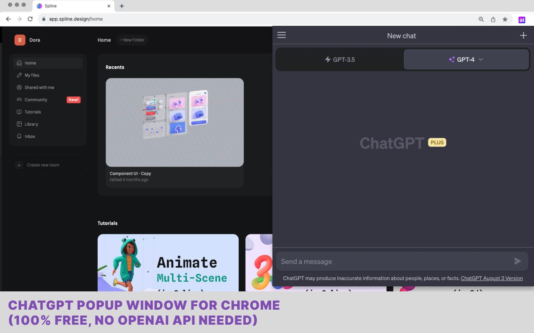Viewport: 534px width, 333px height.
Task: Click the Edited 4 months ago text
Action: [x=129, y=180]
